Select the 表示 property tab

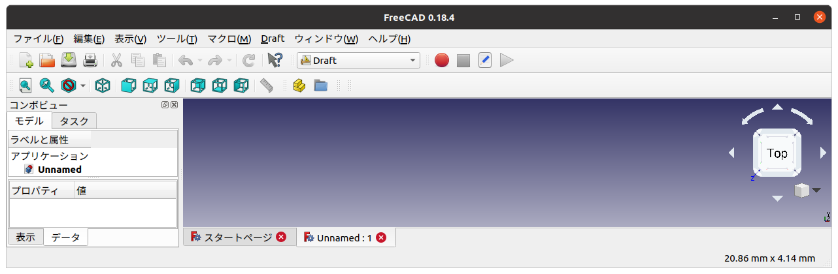tap(25, 237)
